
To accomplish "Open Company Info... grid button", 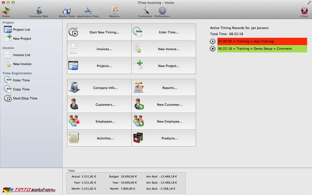I will [99, 87].
